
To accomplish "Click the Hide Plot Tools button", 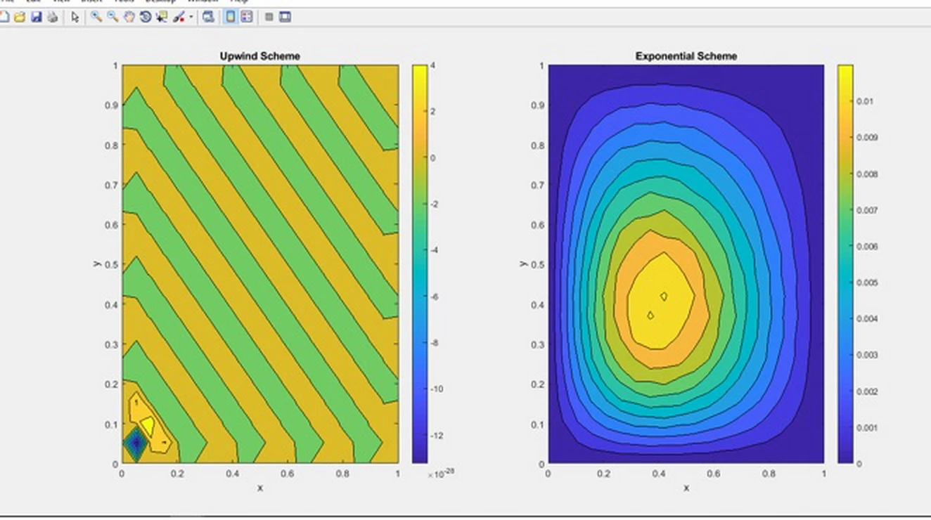I will click(269, 17).
